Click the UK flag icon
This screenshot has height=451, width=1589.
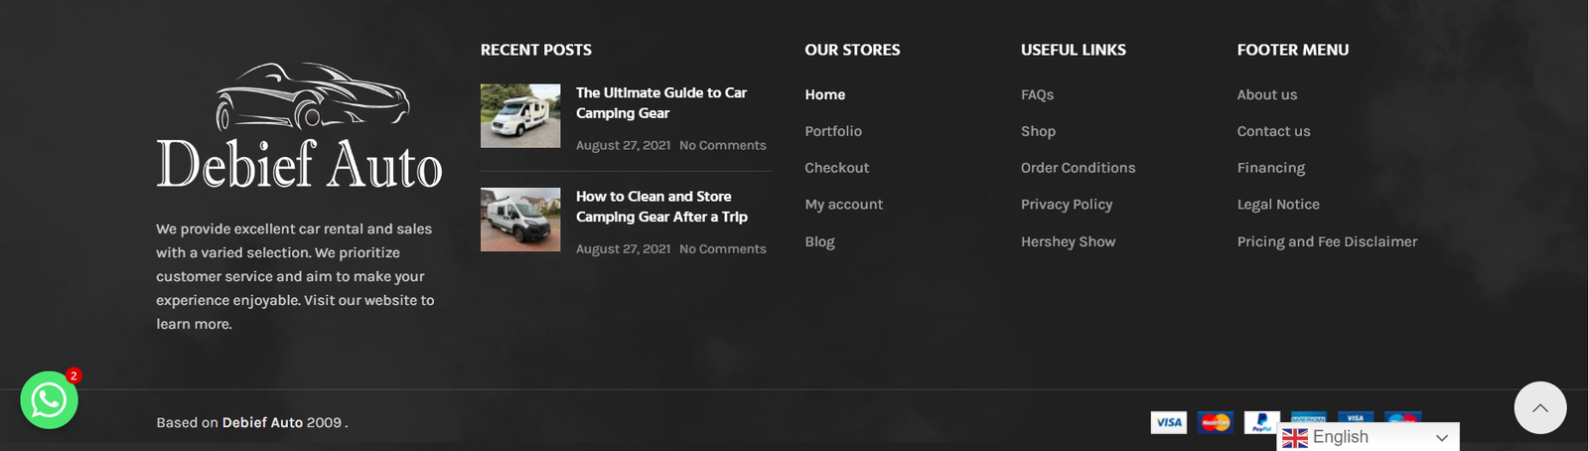click(1295, 438)
